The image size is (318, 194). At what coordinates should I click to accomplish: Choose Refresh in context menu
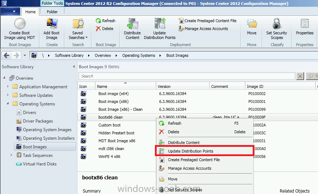coord(205,123)
